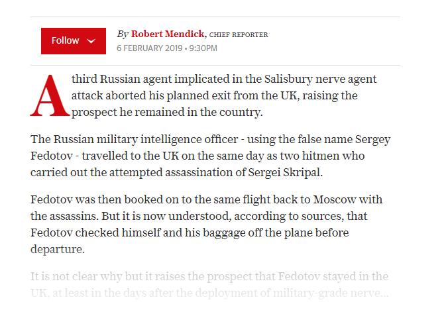Click the truncated 'military-grade nerve...' text
The image size is (446, 314).
click(331, 293)
